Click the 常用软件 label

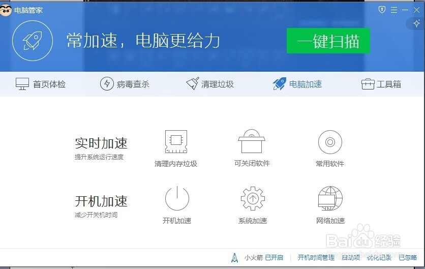pyautogui.click(x=330, y=164)
